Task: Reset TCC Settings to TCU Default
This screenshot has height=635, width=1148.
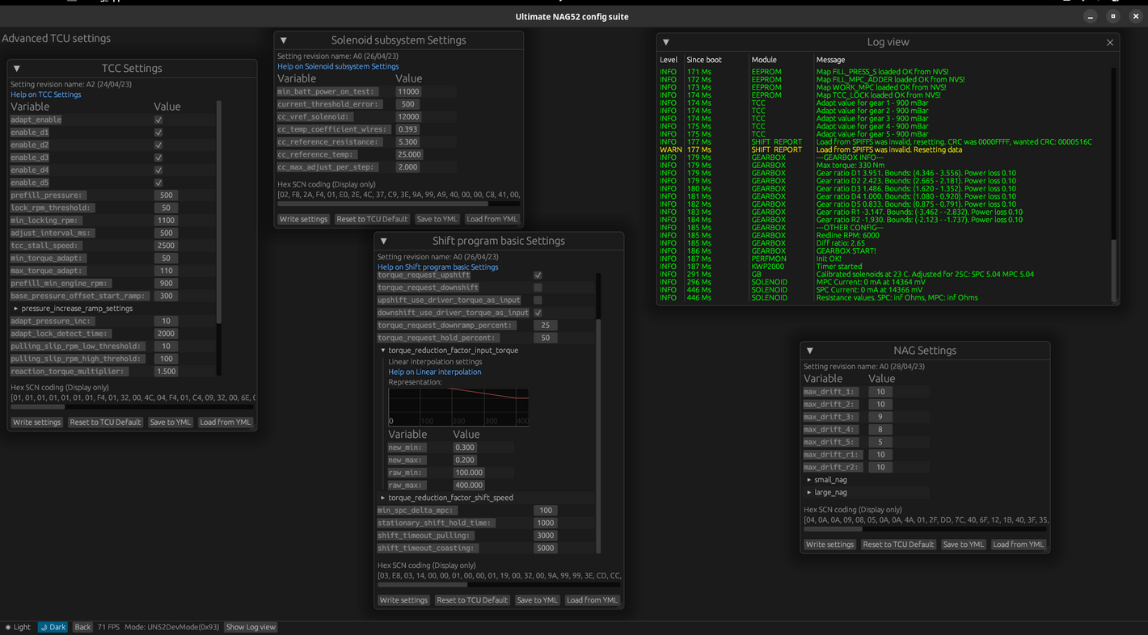Action: (105, 423)
